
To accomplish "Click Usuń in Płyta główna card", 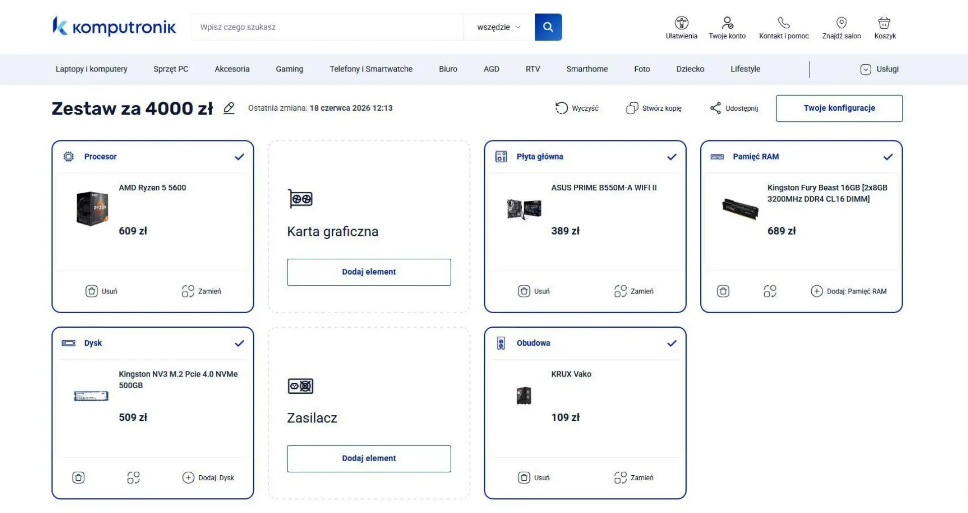I will (x=534, y=291).
